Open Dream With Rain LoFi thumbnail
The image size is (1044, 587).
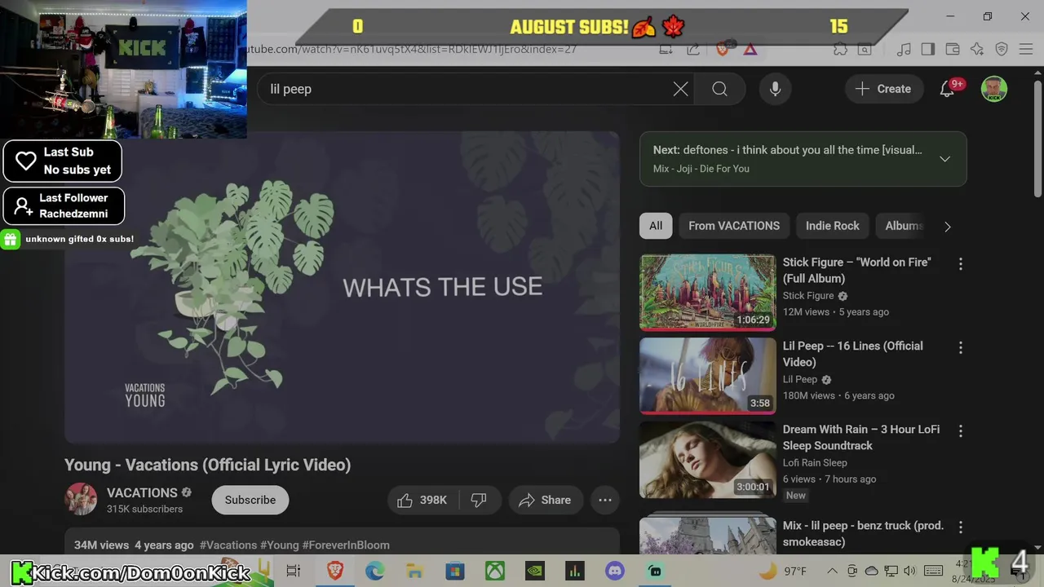pyautogui.click(x=707, y=459)
